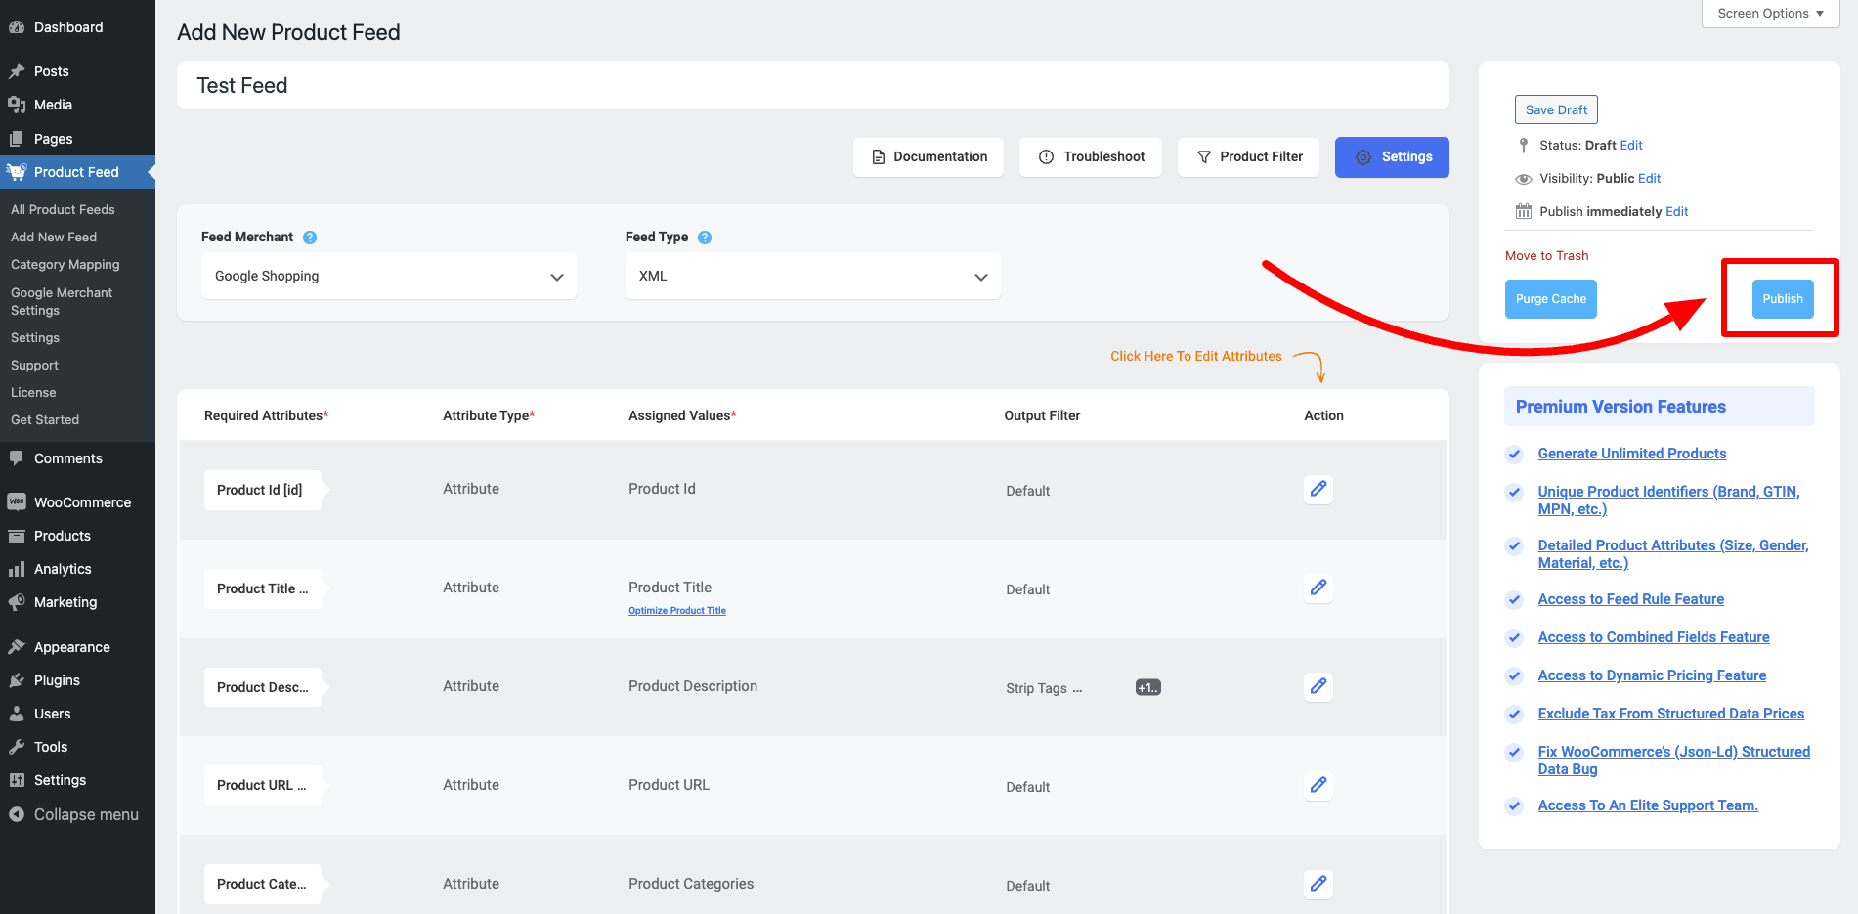Click the Marketing megaphone icon

[17, 602]
